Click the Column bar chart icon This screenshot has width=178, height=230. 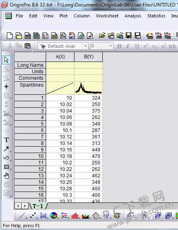75,215
